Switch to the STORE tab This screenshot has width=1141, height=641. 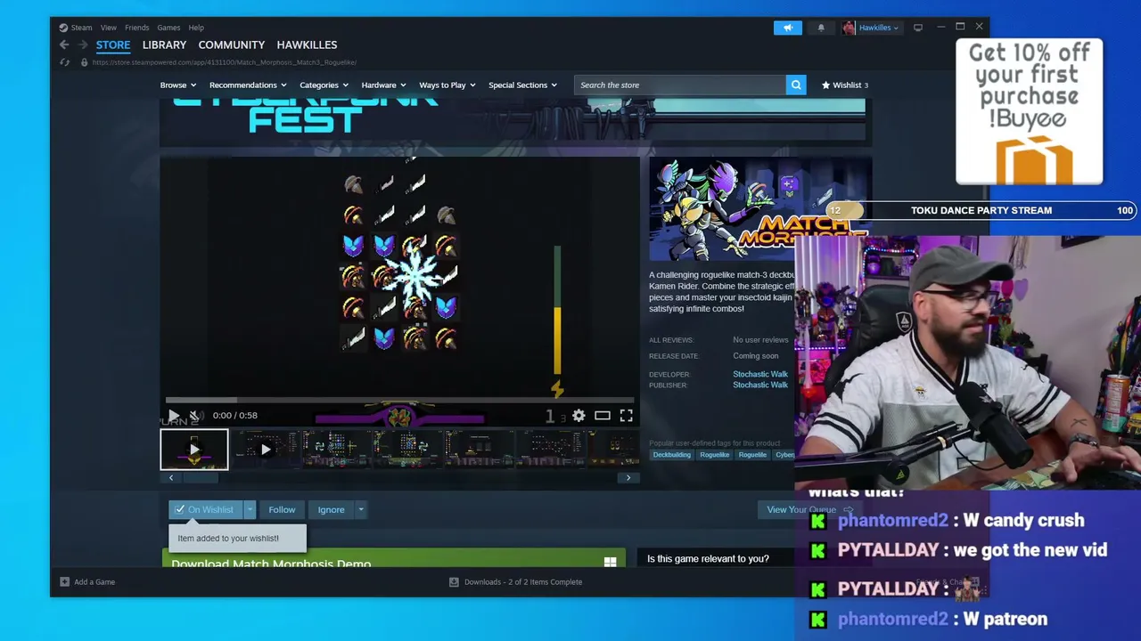(113, 45)
